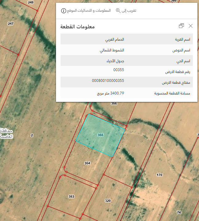Image resolution: width=199 pixels, height=221 pixels.
Task: Click village name value الحمام الغربي
Action: 115,39
